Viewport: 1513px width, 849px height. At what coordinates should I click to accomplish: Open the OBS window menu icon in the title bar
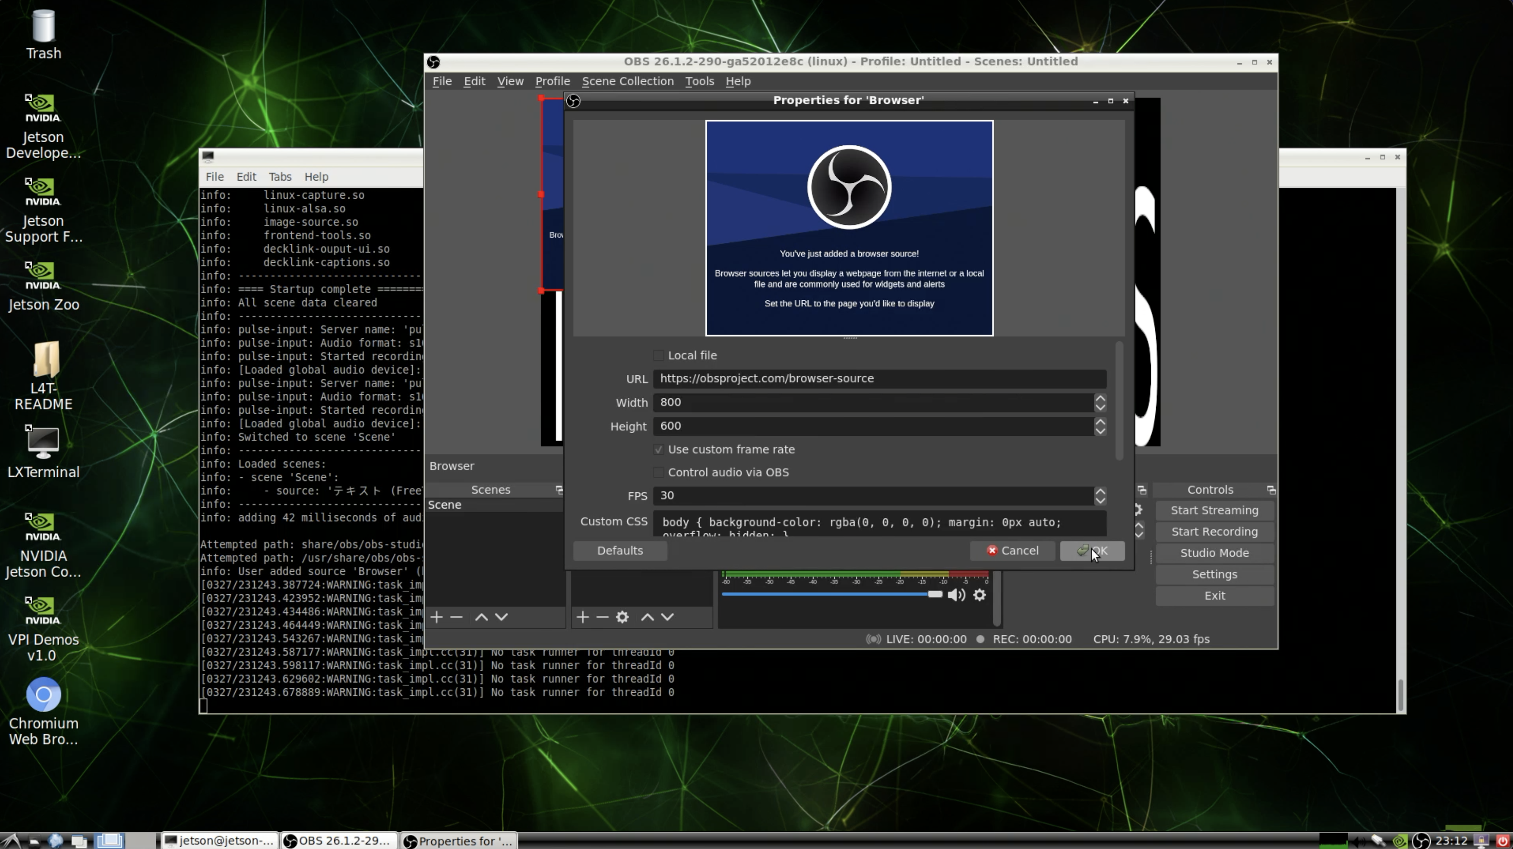pos(434,62)
